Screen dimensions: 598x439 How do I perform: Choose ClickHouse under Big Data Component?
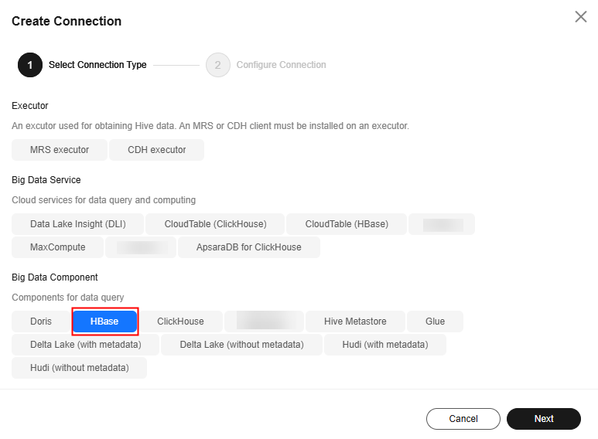(180, 322)
